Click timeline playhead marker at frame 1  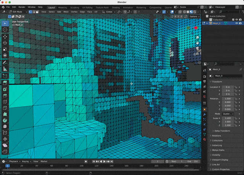8,166
